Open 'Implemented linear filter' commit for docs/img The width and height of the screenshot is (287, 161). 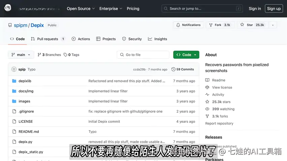click(108, 91)
